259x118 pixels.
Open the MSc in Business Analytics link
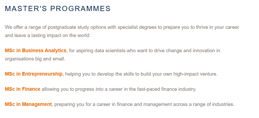(x=36, y=50)
